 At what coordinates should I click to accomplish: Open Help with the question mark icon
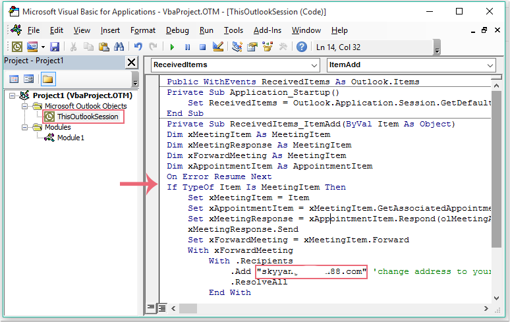coord(301,47)
